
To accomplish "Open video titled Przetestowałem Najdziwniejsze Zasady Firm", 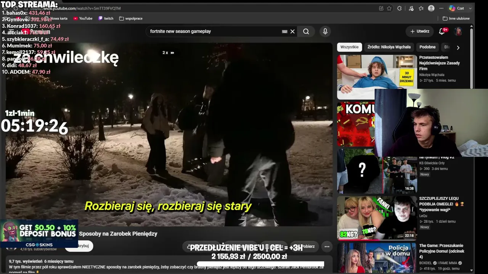I will (440, 63).
